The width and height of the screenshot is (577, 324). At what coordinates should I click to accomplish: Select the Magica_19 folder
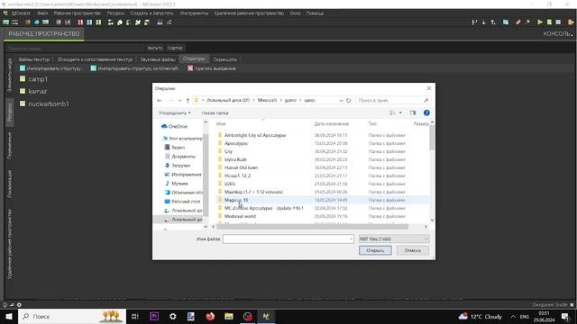click(x=236, y=200)
